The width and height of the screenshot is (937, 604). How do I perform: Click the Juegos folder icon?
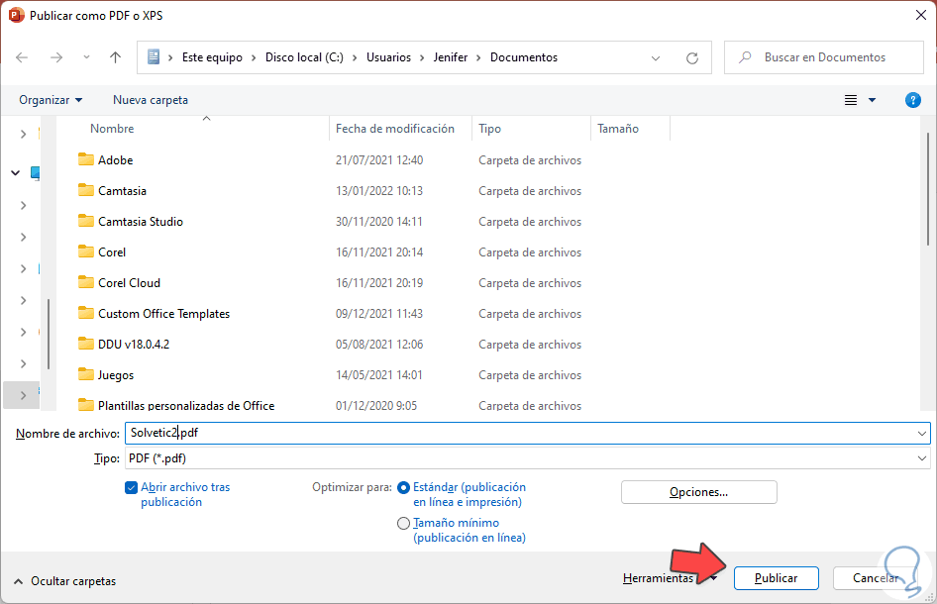pyautogui.click(x=85, y=375)
